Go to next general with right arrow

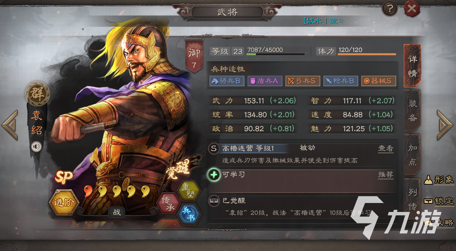[x=445, y=125]
